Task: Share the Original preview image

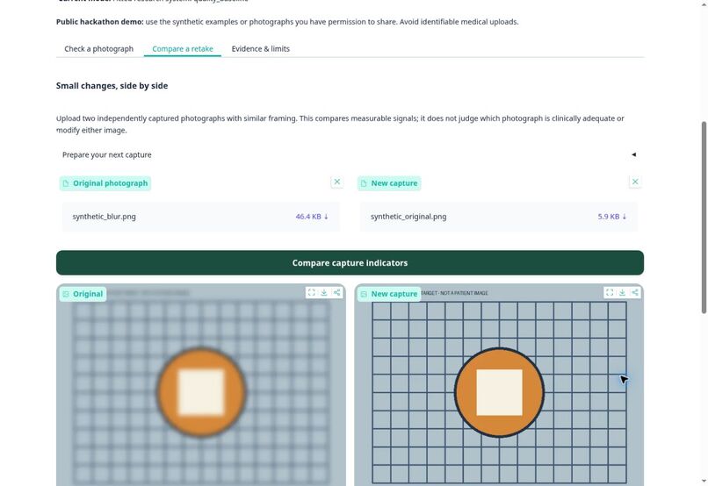Action: 336,293
